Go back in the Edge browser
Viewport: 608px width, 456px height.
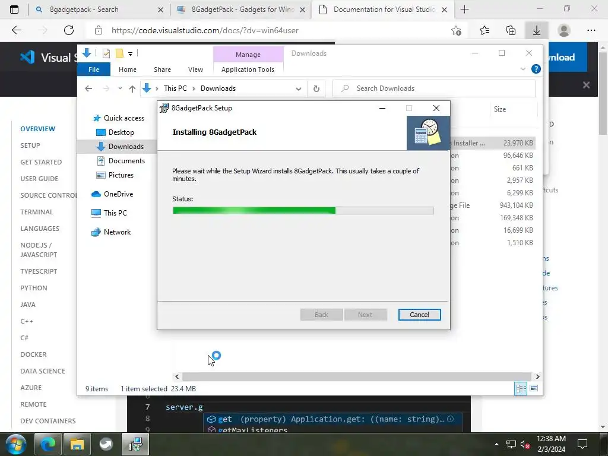(17, 30)
